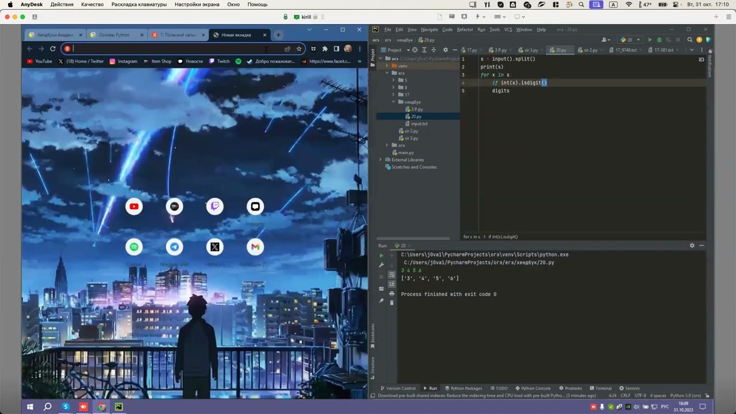Viewport: 736px width, 414px height.
Task: Open Chrome three-dot menu
Action: click(359, 49)
